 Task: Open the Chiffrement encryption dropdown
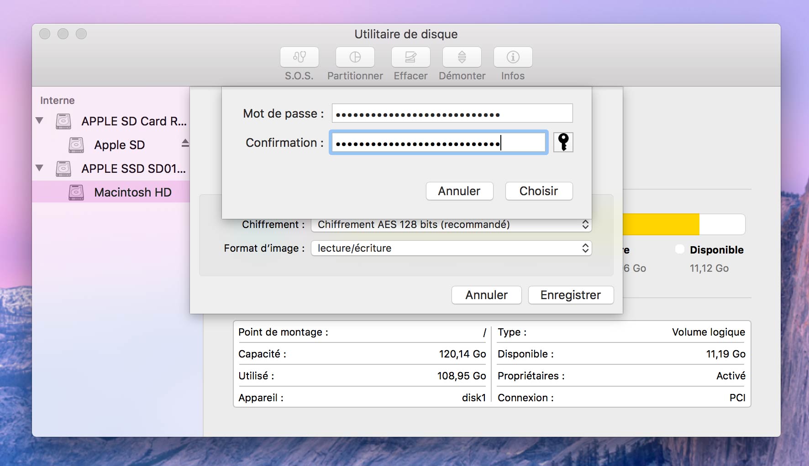coord(451,225)
